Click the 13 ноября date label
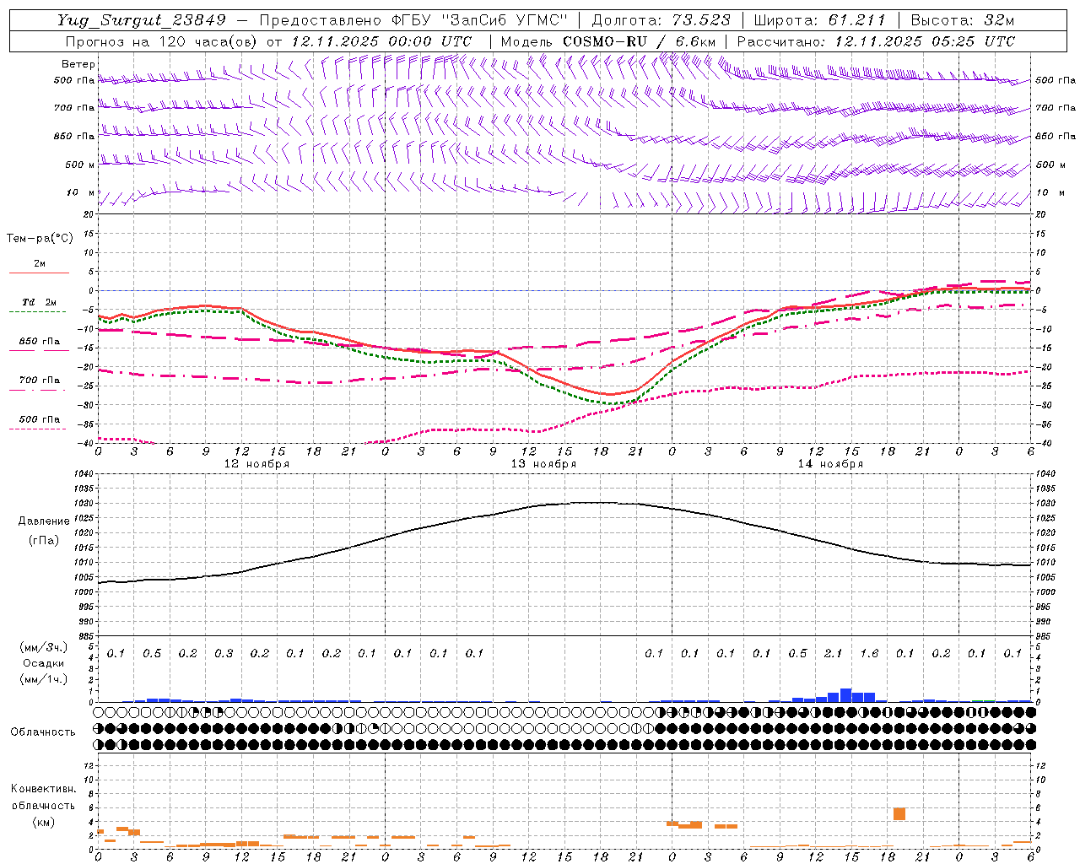 pyautogui.click(x=543, y=463)
